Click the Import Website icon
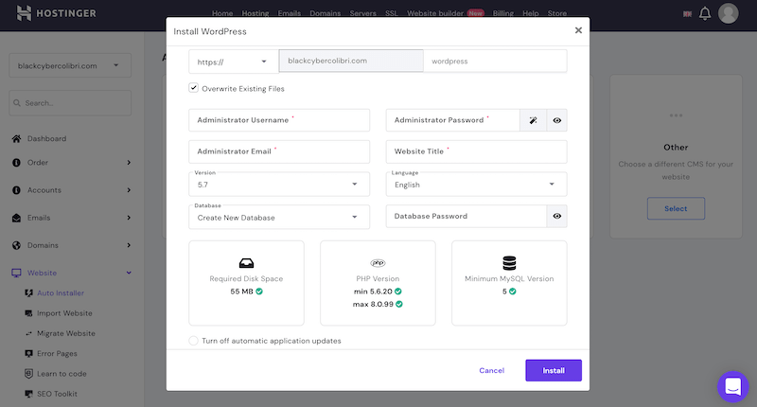The height and width of the screenshot is (407, 757). 28,313
